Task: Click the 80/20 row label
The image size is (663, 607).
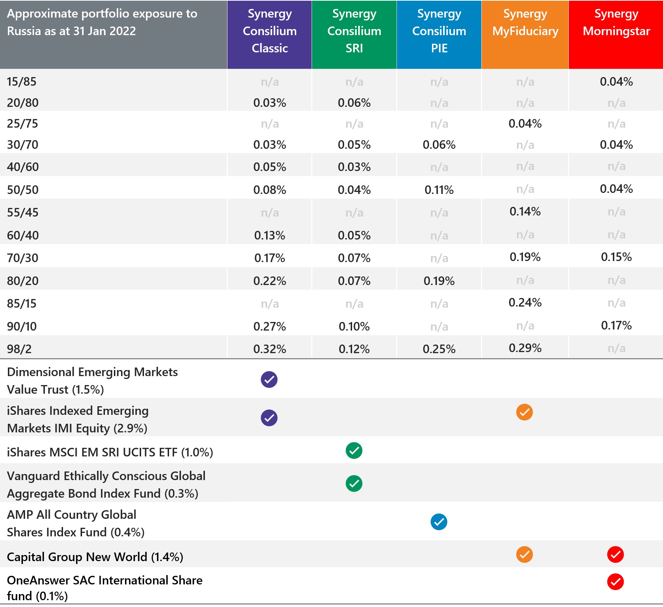Action: point(23,281)
